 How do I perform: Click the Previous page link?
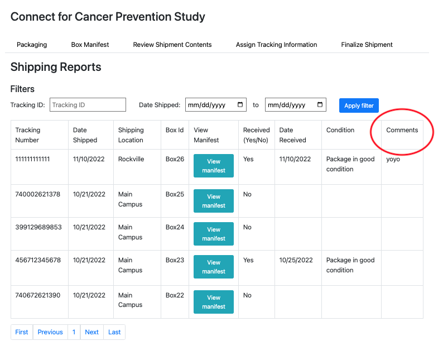tap(50, 332)
